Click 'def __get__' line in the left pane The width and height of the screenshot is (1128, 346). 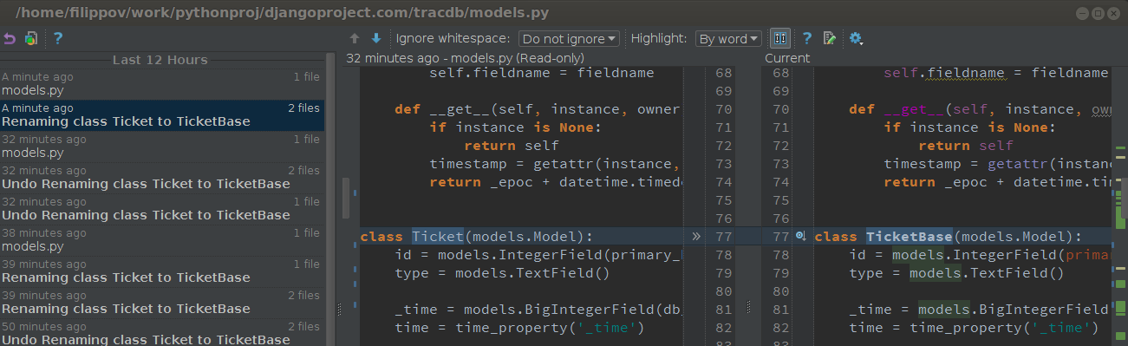538,109
